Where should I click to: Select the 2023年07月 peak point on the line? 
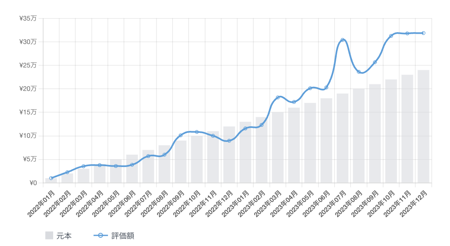click(x=342, y=40)
